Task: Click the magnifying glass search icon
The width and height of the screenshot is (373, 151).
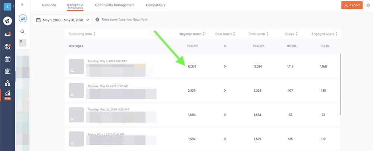Action: click(23, 32)
